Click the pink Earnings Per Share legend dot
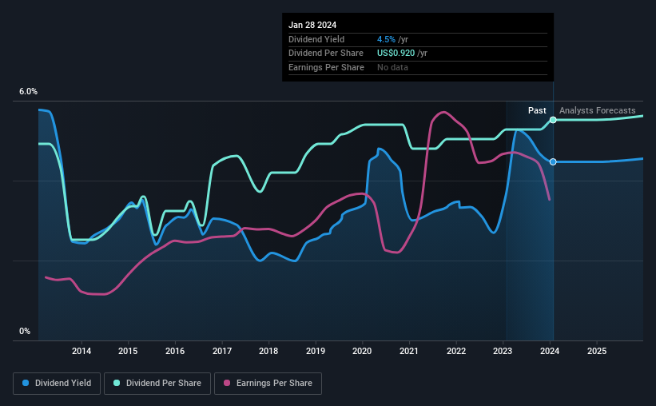The width and height of the screenshot is (656, 406). tap(227, 383)
